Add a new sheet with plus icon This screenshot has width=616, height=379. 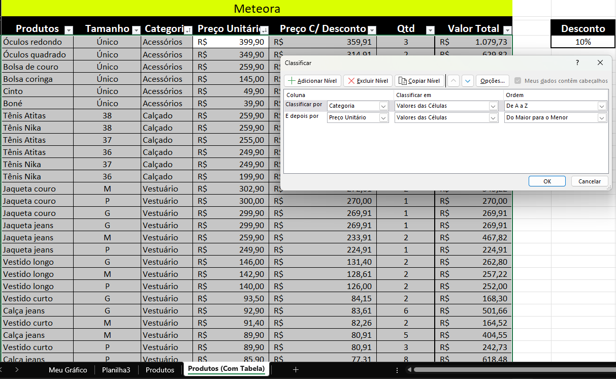(x=296, y=370)
